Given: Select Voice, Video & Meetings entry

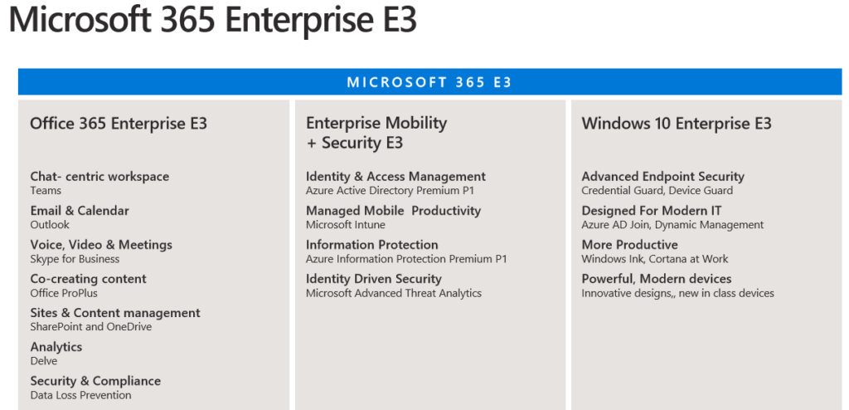Looking at the screenshot, I should click(x=101, y=245).
